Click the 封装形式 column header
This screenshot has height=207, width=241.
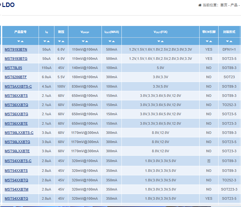[229, 32]
